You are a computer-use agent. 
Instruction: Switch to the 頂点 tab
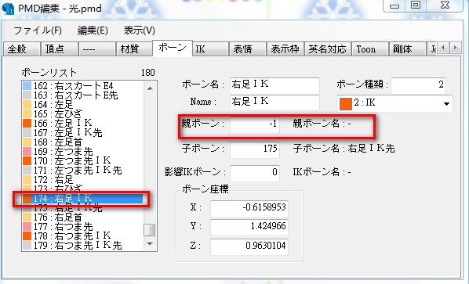pos(60,49)
